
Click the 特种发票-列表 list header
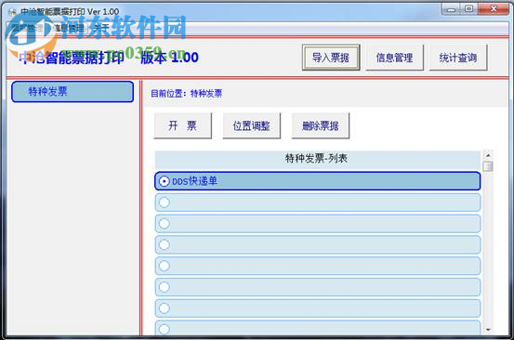(x=317, y=159)
